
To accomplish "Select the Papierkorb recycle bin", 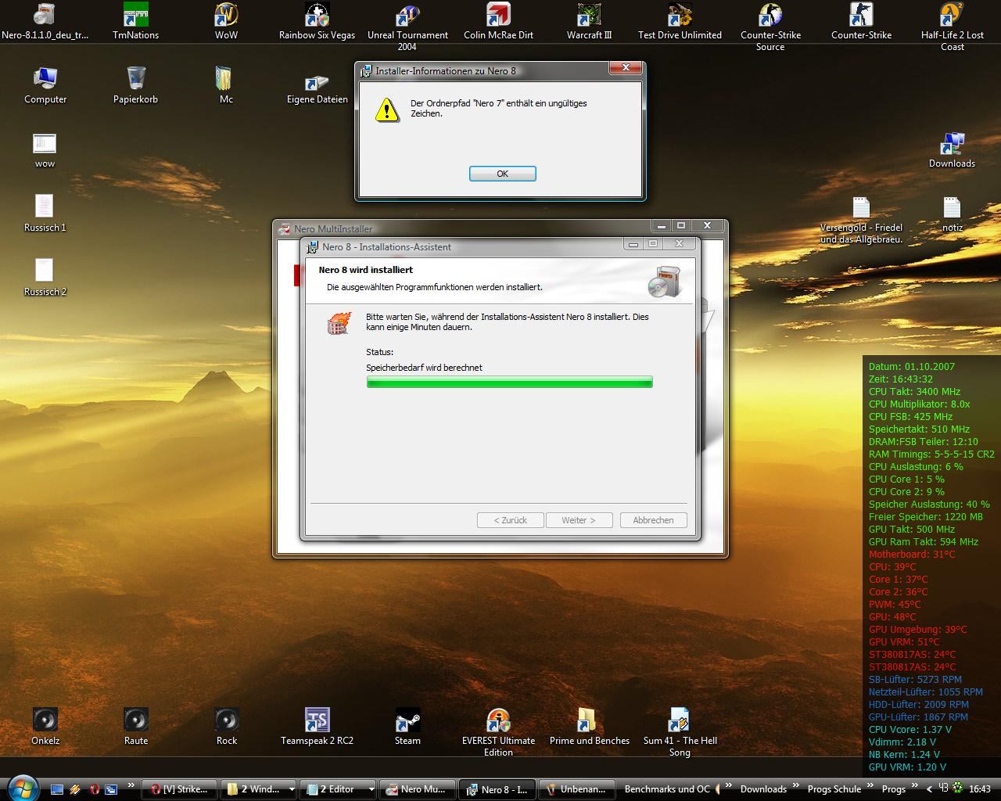I will (135, 85).
